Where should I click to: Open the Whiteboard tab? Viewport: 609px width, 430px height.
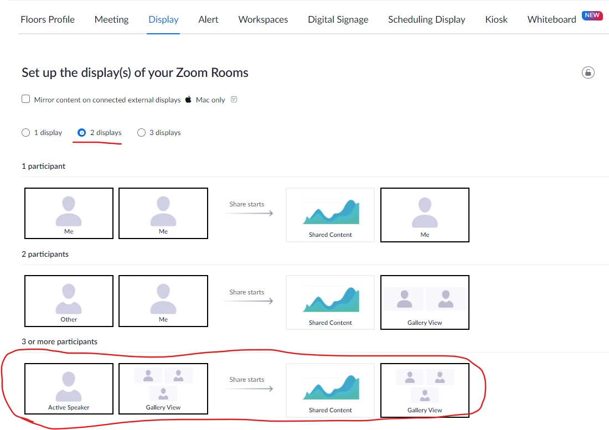(x=551, y=19)
